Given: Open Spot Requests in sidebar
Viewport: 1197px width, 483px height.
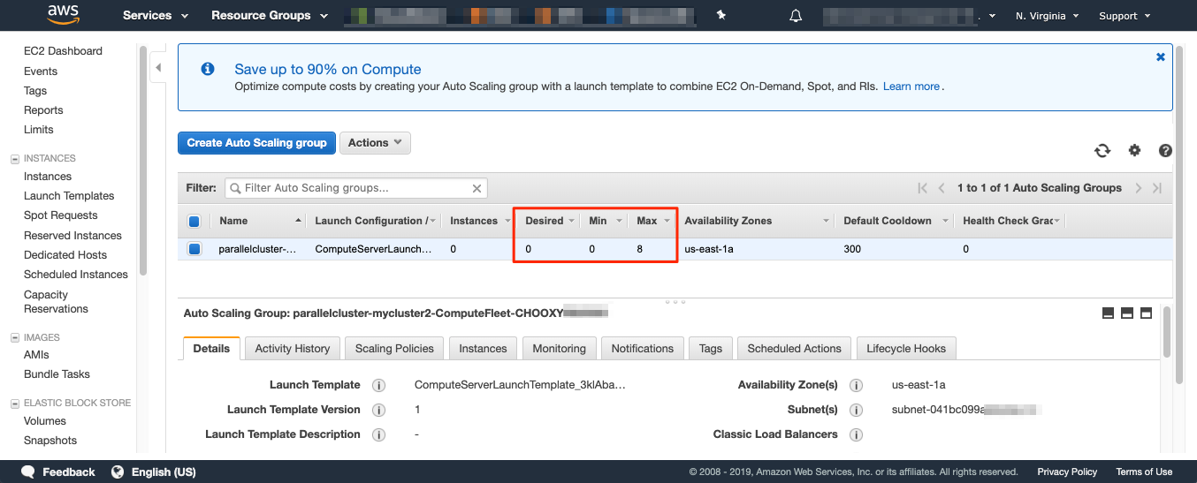Looking at the screenshot, I should point(61,215).
